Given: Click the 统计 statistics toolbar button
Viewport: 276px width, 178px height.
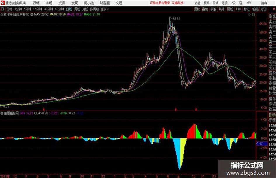Looking at the screenshot, I should pos(222,9).
